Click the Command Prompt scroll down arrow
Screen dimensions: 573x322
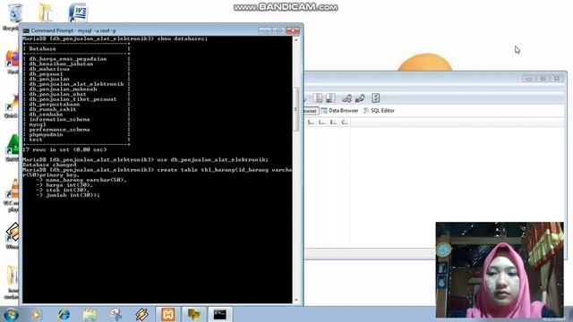(296, 301)
